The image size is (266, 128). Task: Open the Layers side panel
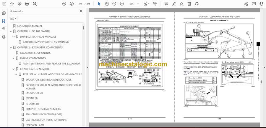(x=4, y=37)
